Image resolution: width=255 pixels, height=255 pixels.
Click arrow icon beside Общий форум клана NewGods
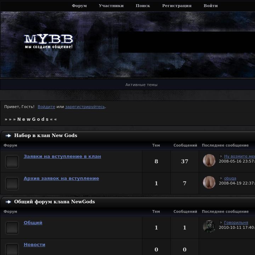[8, 202]
